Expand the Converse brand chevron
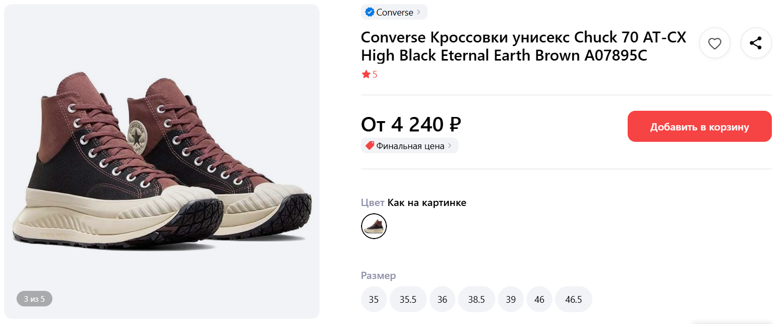 pyautogui.click(x=419, y=12)
